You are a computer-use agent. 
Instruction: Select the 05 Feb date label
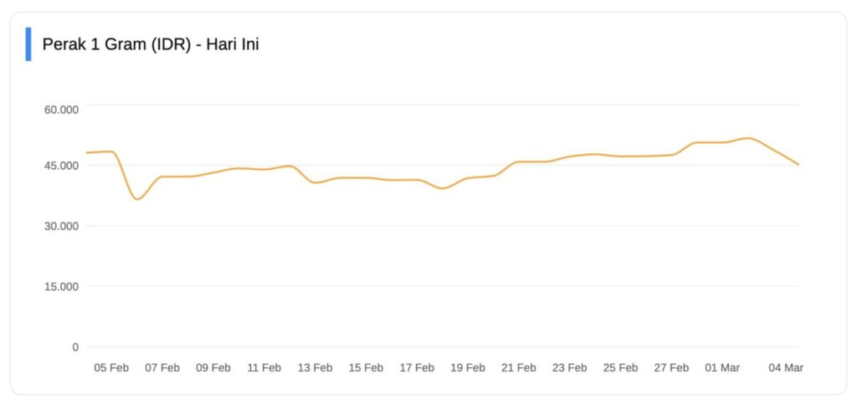coord(111,367)
